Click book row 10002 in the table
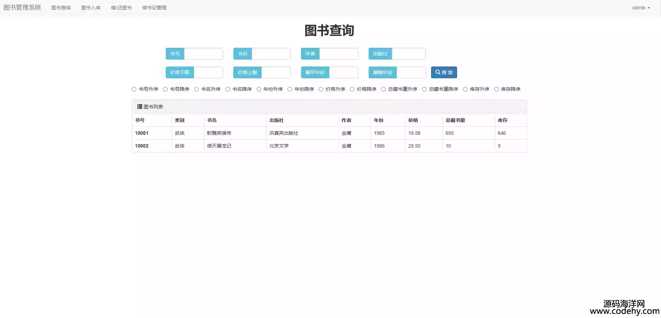Screen dimensions: 661x318 [x=219, y=146]
